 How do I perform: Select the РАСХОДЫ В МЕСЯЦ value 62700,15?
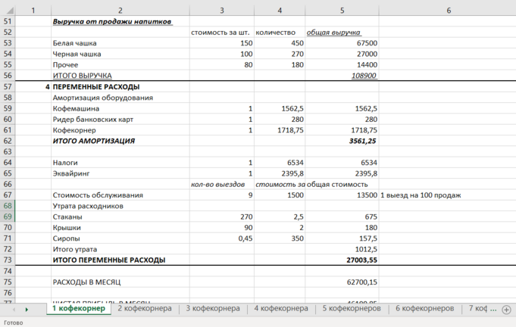pyautogui.click(x=342, y=282)
